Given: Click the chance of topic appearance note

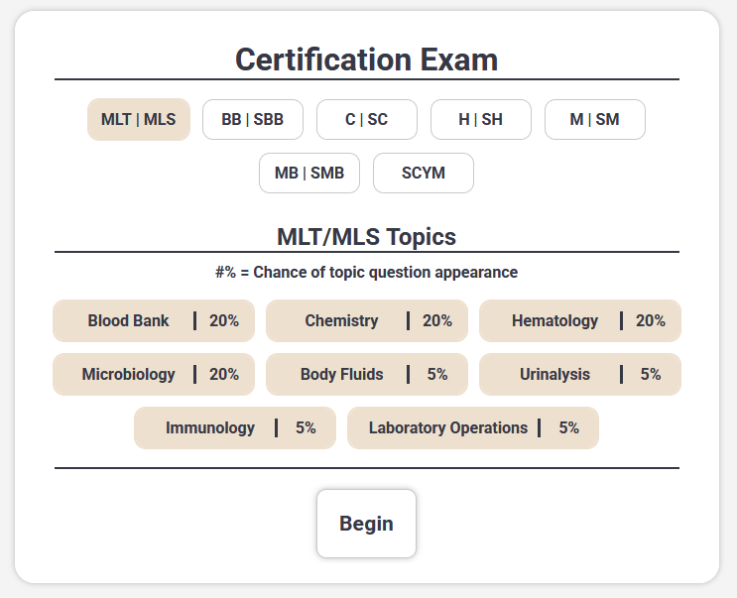Looking at the screenshot, I should click(x=367, y=272).
